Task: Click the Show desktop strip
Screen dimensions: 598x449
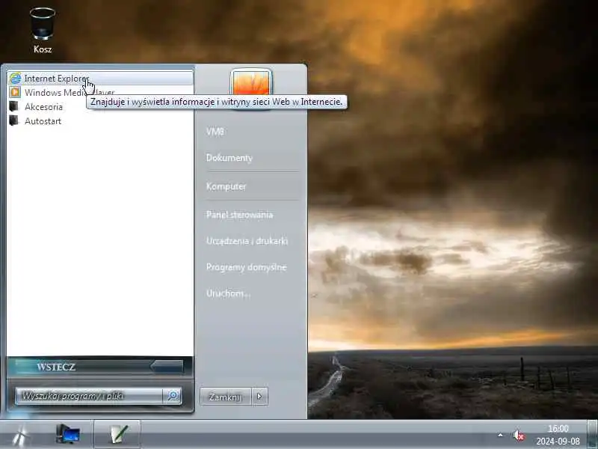Action: tap(592, 435)
